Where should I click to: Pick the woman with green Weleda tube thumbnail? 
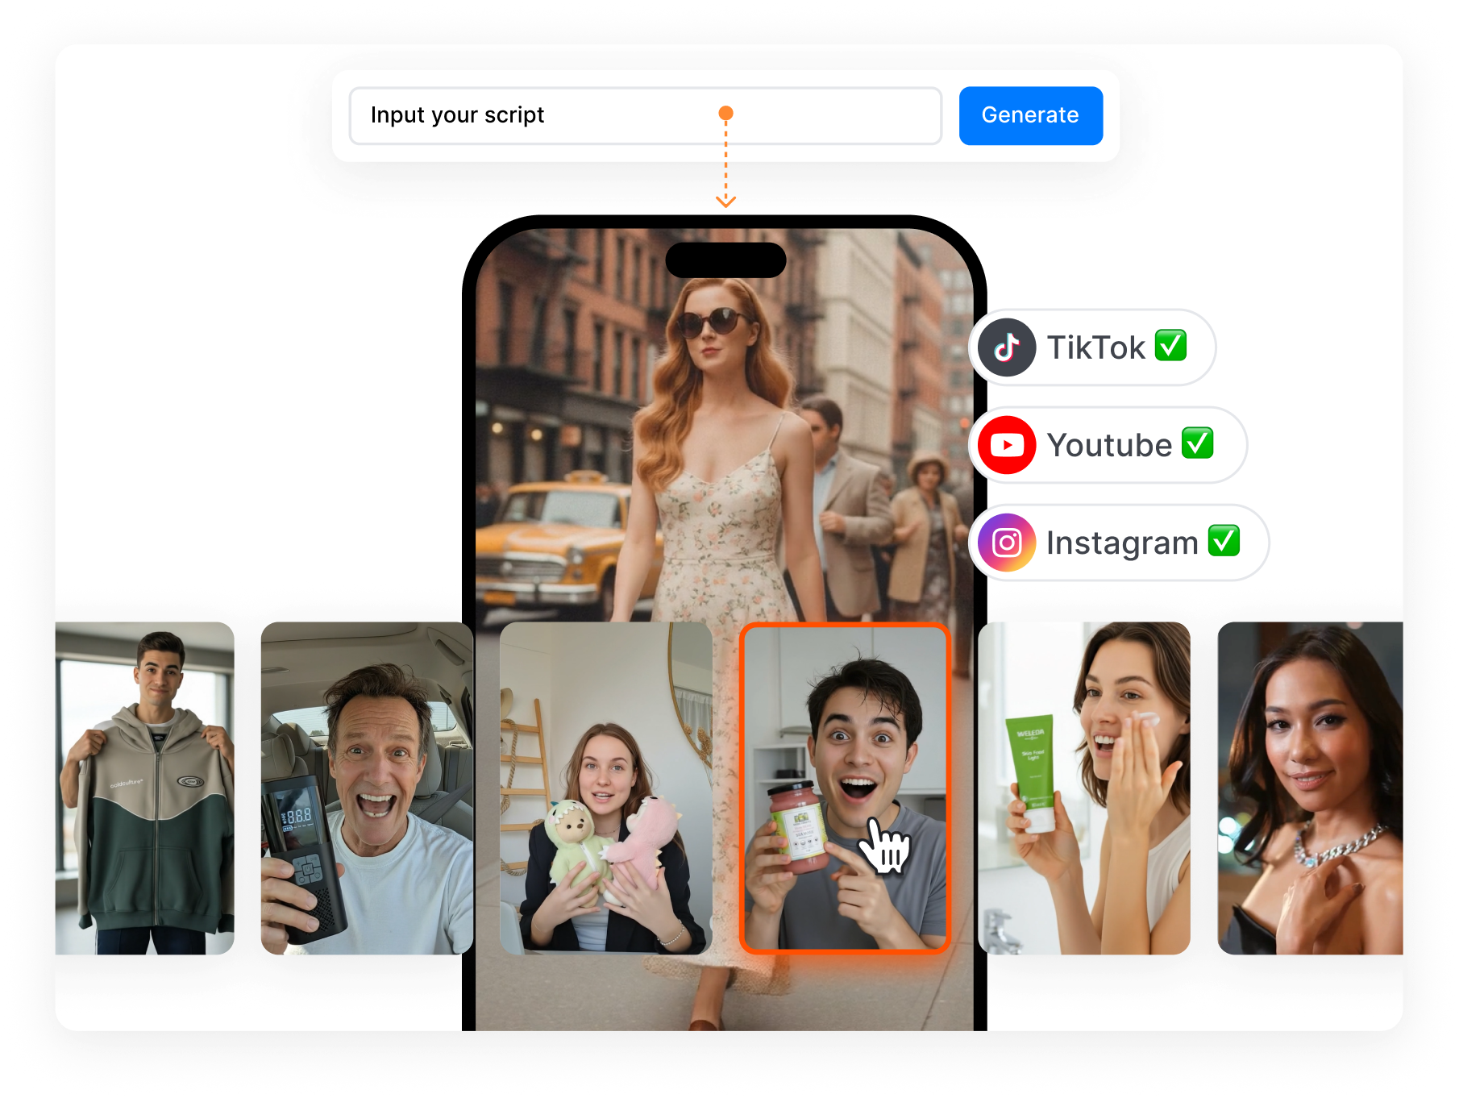point(1083,788)
